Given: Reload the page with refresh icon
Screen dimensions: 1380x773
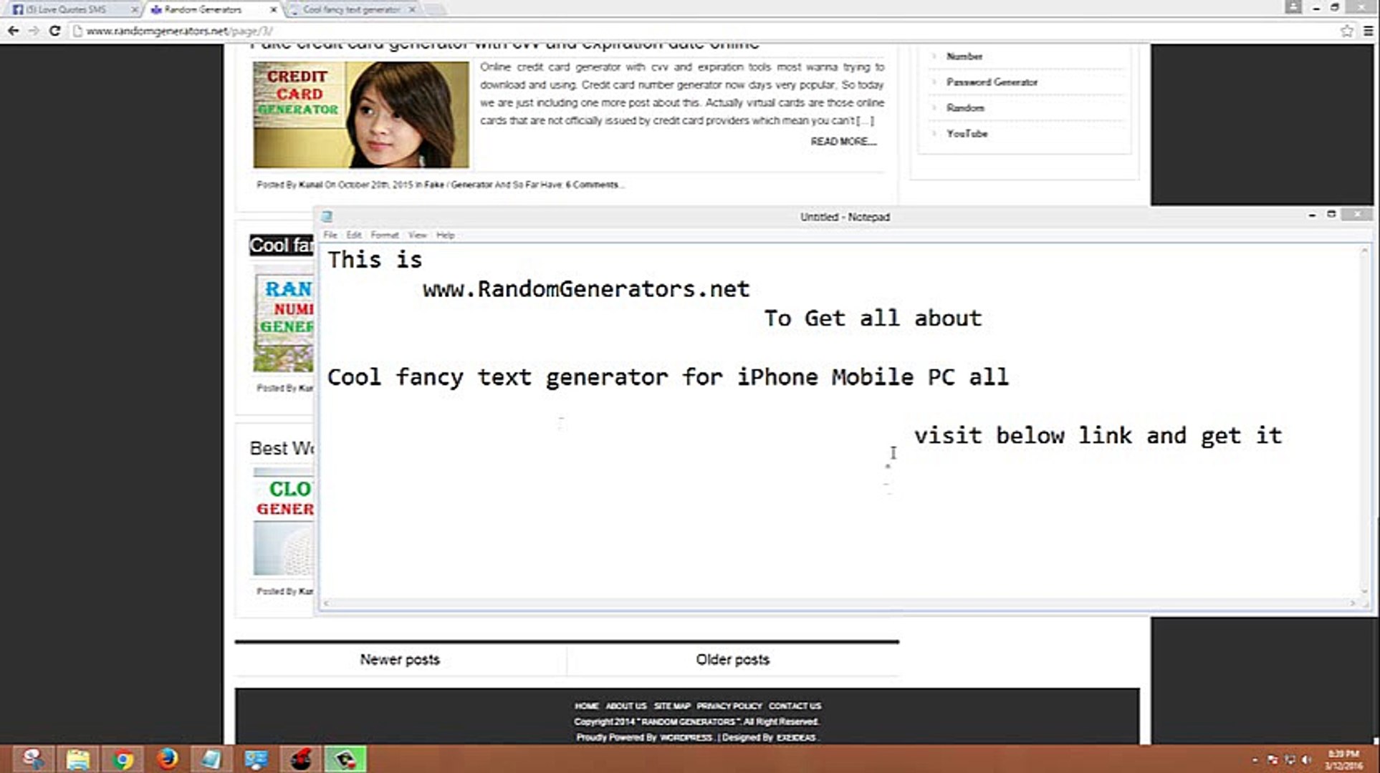Looking at the screenshot, I should click(x=54, y=31).
